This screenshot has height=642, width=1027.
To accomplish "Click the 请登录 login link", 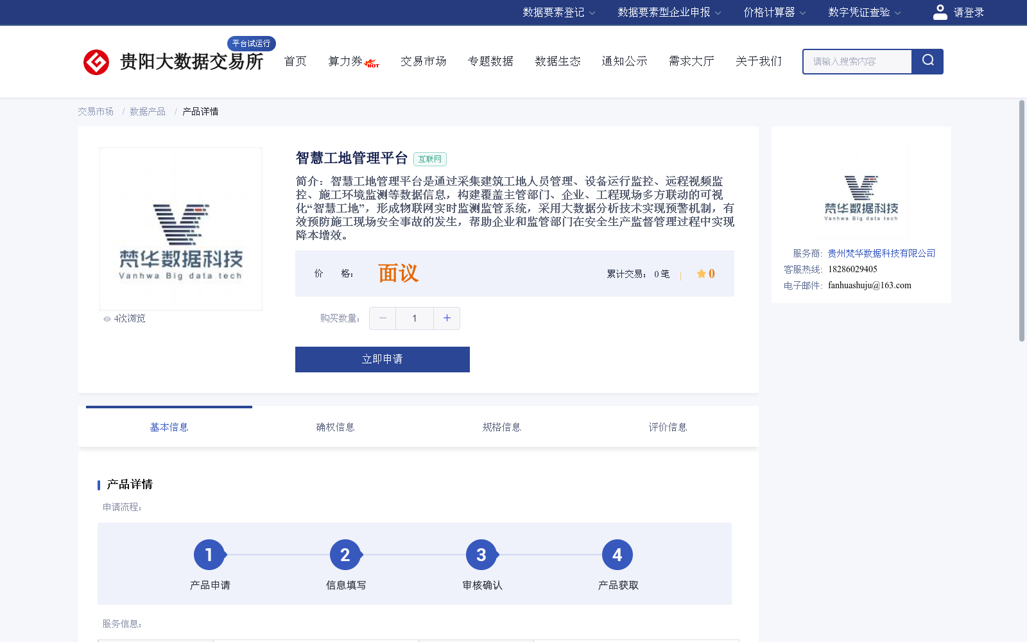I will 969,12.
